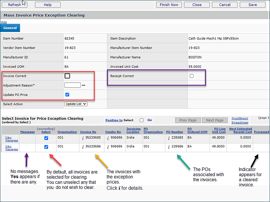Viewport: 270px width, 202px height.
Task: Open info icon for PO number 235686
Action: click(x=168, y=147)
